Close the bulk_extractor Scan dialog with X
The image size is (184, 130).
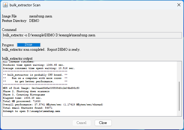click(x=179, y=5)
